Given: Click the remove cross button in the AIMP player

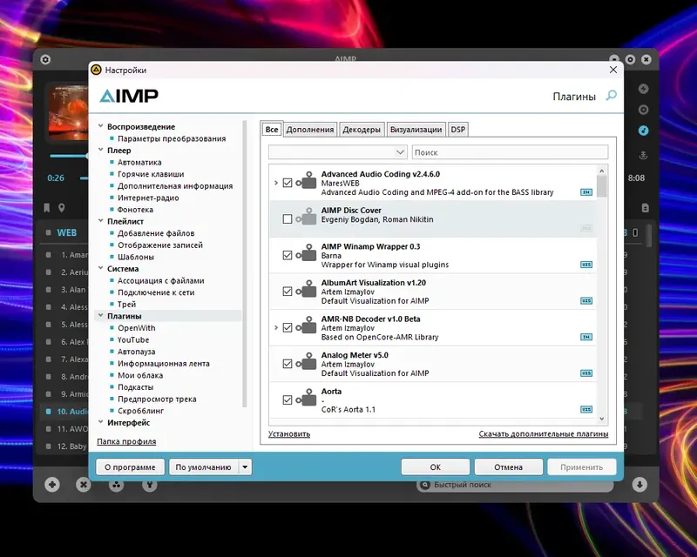Looking at the screenshot, I should (83, 485).
